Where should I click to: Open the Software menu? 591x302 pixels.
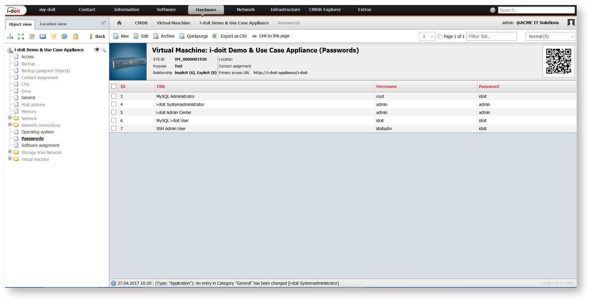(x=166, y=10)
